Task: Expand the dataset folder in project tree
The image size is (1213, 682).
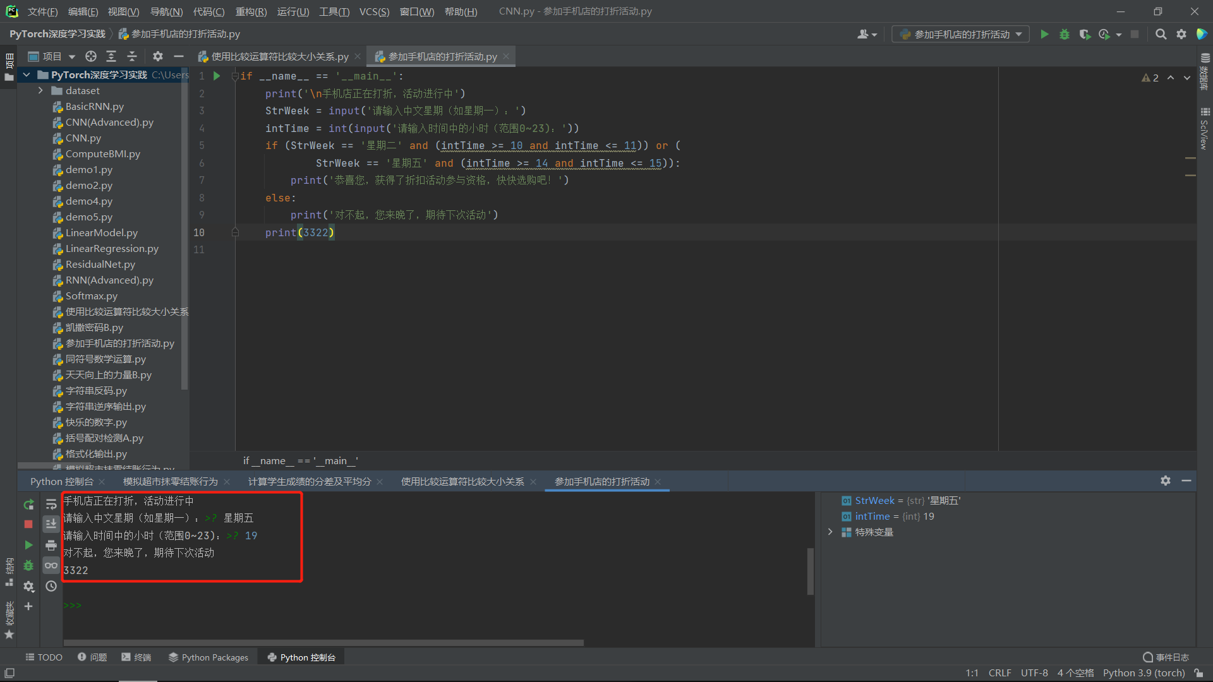Action: coord(40,90)
